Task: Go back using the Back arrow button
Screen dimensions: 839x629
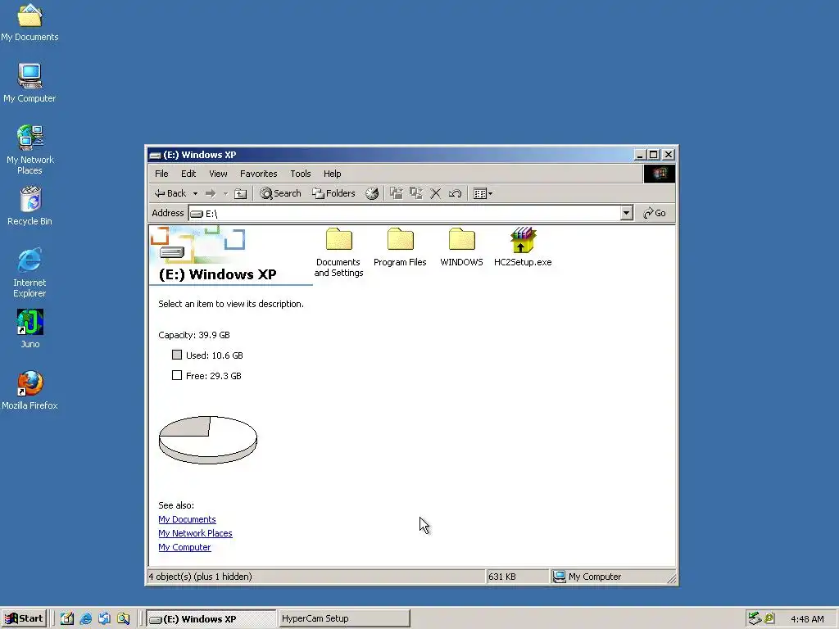Action: (x=170, y=193)
